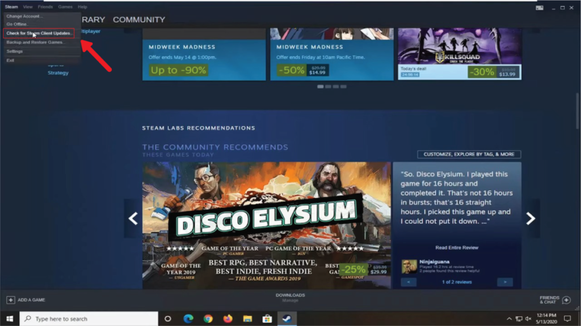581x326 pixels.
Task: Focus the 'Type here to search' box
Action: [89, 319]
